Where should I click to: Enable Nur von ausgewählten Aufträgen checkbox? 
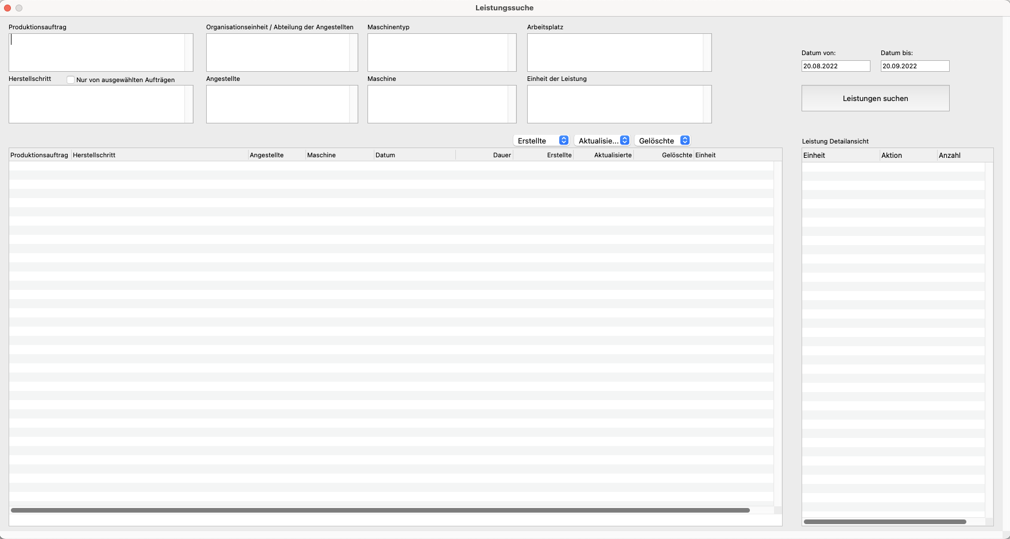[71, 80]
